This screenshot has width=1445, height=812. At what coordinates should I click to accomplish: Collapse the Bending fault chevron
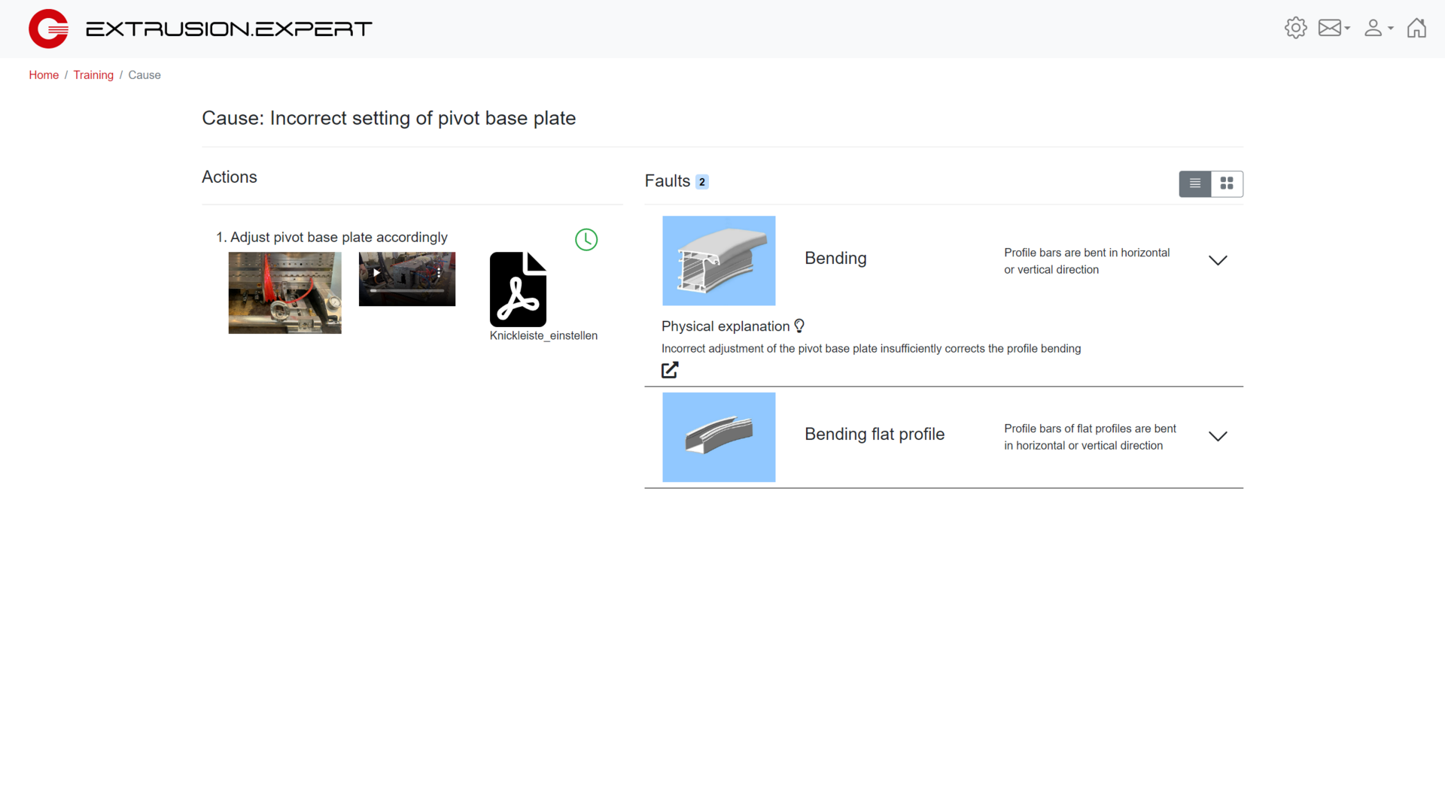[1218, 260]
